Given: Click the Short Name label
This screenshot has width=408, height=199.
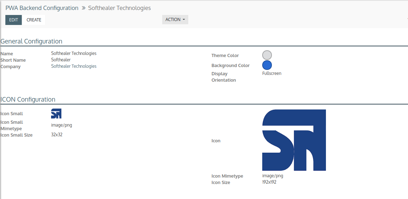Looking at the screenshot, I should coord(13,60).
